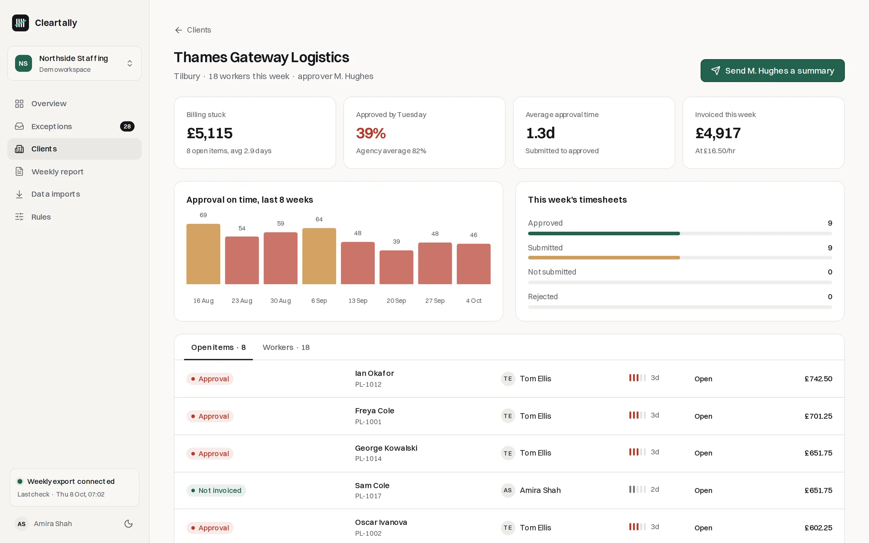Open Data imports in sidebar
Viewport: 869px width, 543px height.
click(x=74, y=194)
